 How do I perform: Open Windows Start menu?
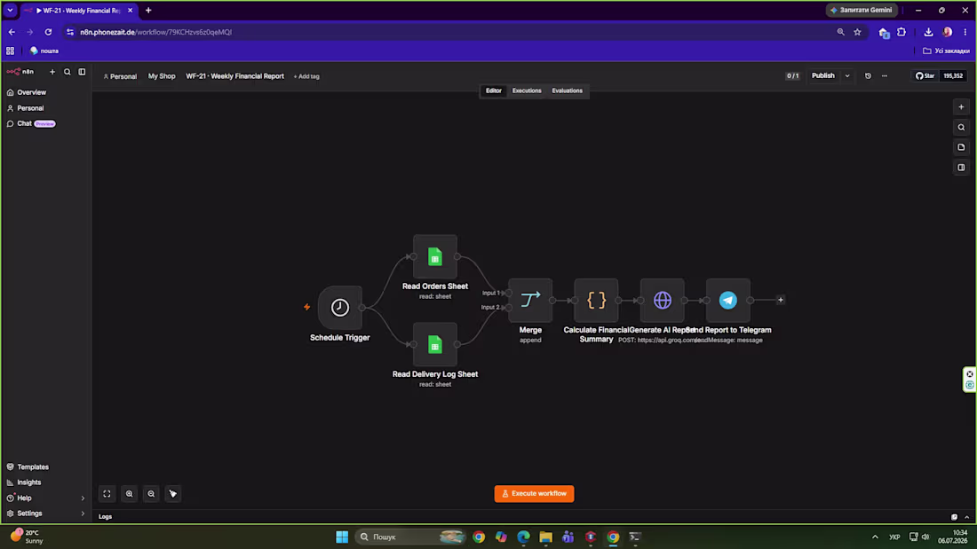342,537
